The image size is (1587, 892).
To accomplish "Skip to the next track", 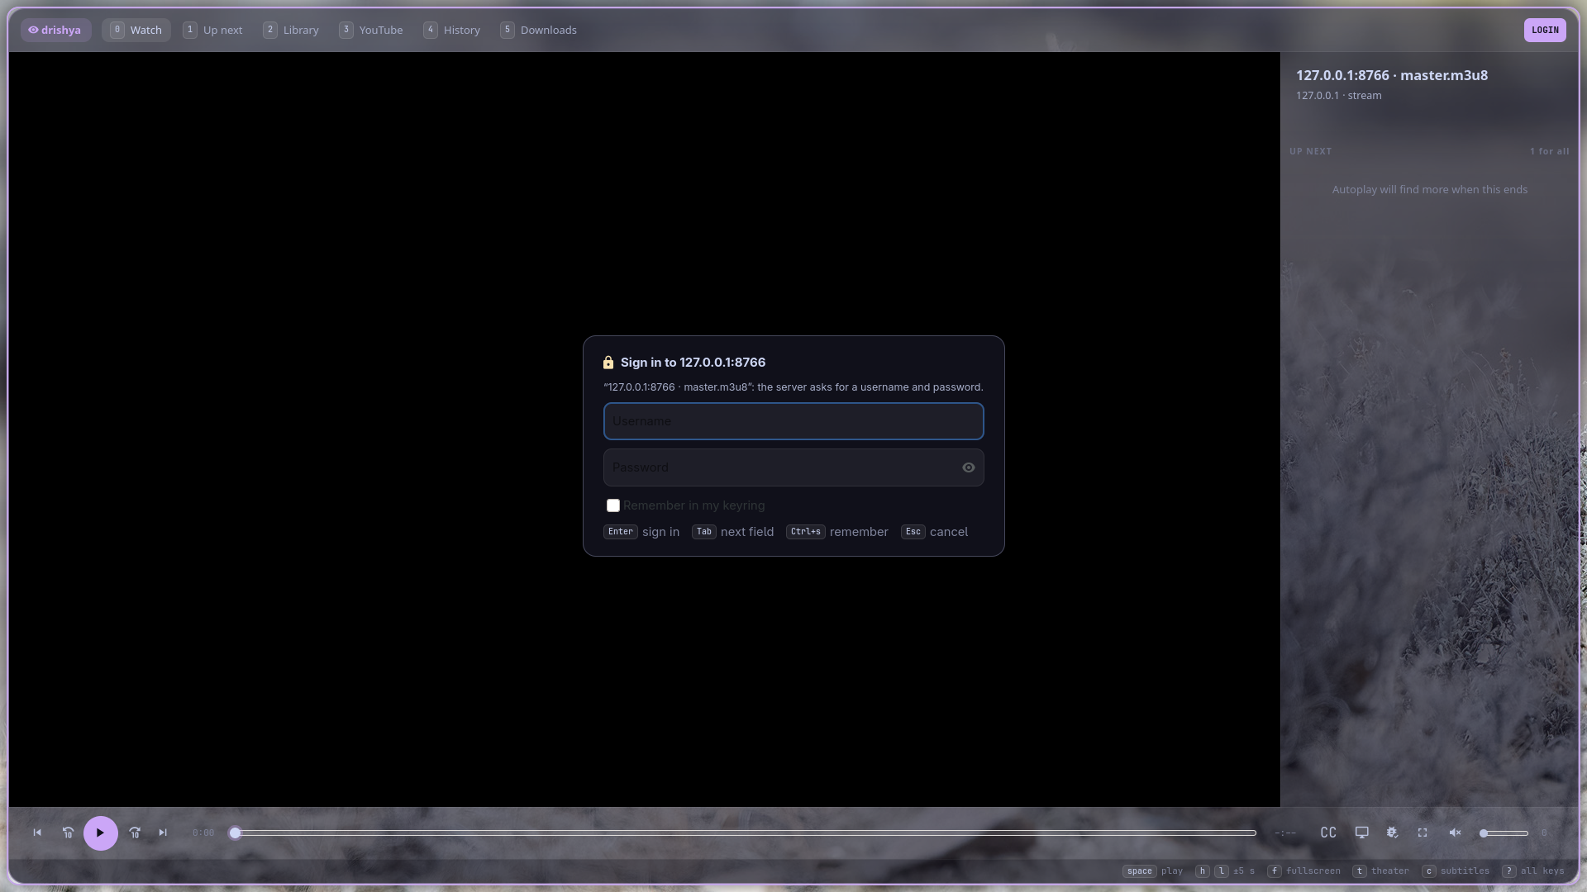I will tap(163, 833).
